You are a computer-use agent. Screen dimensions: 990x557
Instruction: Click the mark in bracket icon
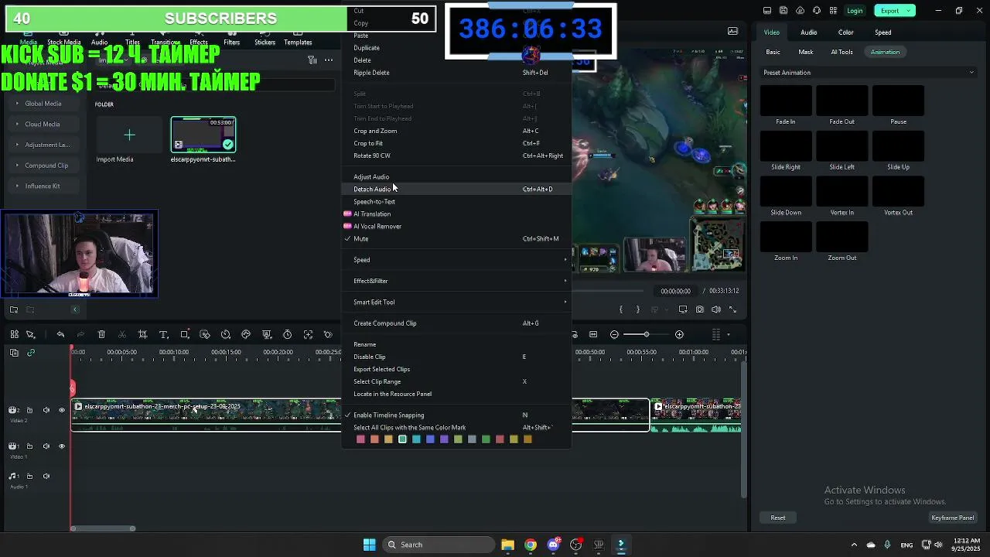620,309
